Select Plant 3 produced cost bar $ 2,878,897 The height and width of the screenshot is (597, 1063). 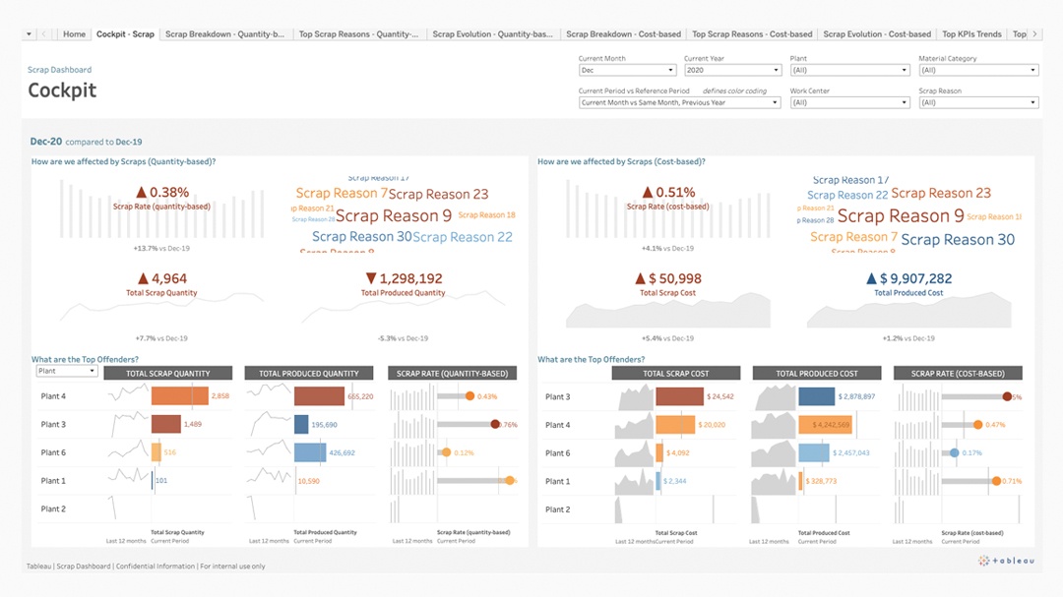(817, 396)
